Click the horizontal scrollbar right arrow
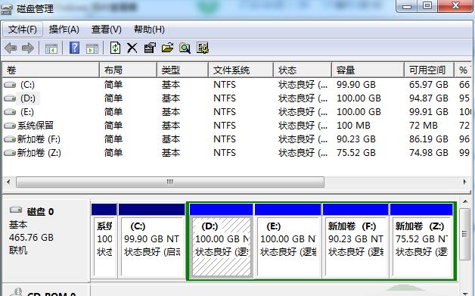The height and width of the screenshot is (296, 475). tap(465, 182)
